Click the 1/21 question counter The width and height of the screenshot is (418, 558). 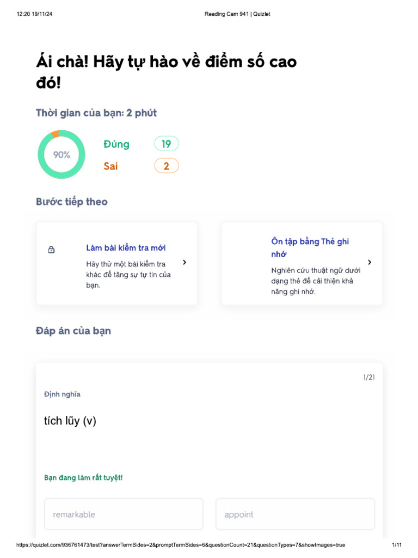pos(369,377)
